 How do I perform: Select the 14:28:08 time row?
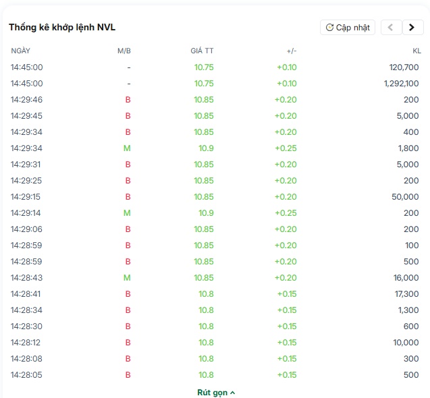(x=215, y=358)
